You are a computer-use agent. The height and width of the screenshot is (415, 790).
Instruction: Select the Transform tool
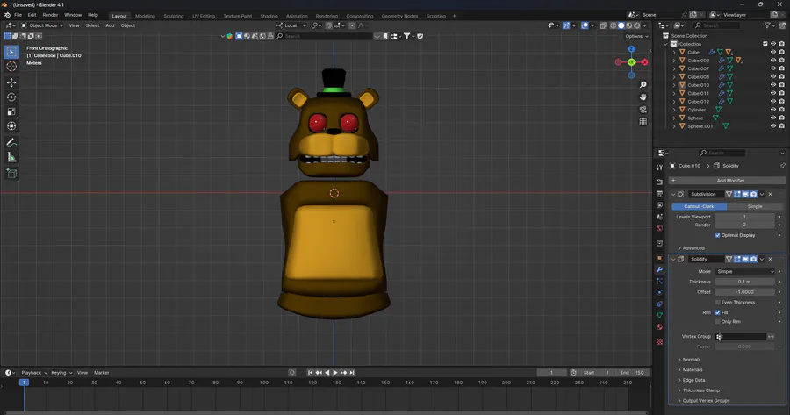coord(11,126)
